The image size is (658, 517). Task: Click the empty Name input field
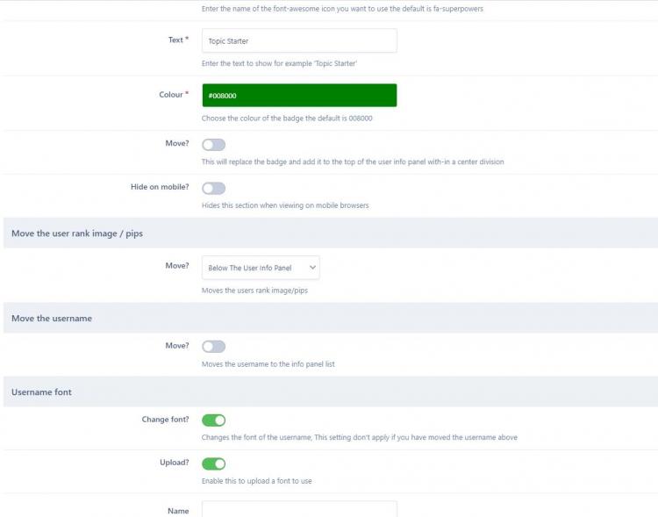298,510
